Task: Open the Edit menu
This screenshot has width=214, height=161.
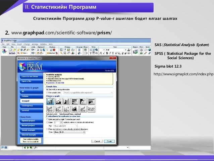Action: pyautogui.click(x=8, y=44)
